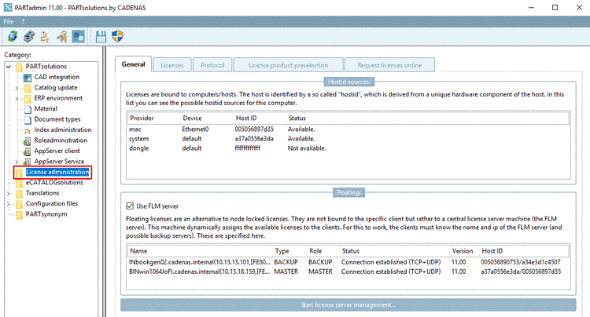Click the hostid Device column header
Screen dimensions: 590x317
(207, 118)
